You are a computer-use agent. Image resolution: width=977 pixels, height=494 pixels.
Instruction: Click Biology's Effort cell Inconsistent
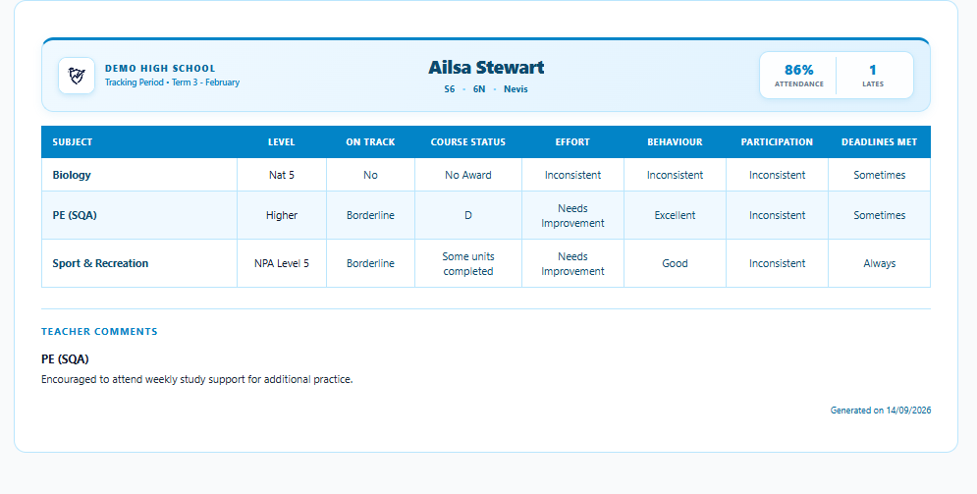click(572, 175)
